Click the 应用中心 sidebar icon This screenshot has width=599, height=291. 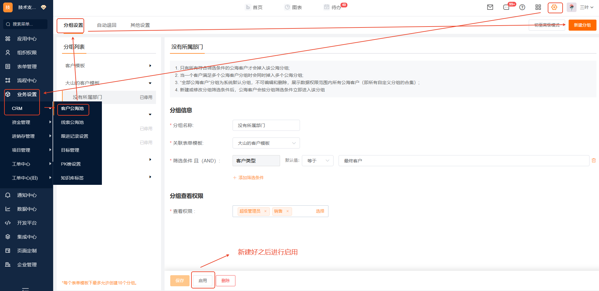point(8,39)
